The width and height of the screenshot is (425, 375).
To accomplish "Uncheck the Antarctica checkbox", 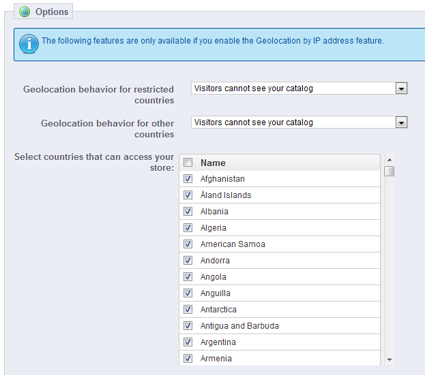I will (x=188, y=309).
